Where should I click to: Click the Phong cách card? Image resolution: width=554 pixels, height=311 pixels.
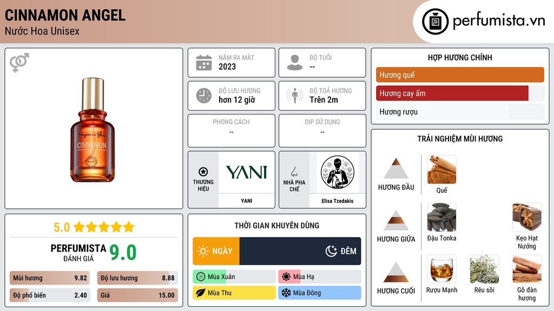tap(232, 131)
